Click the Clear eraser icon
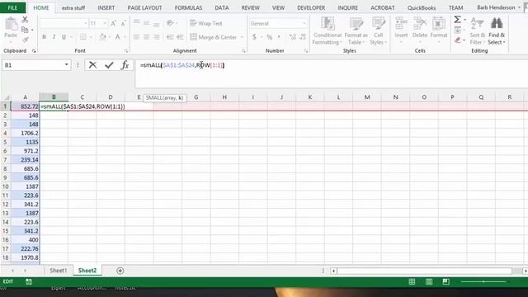 click(x=457, y=40)
